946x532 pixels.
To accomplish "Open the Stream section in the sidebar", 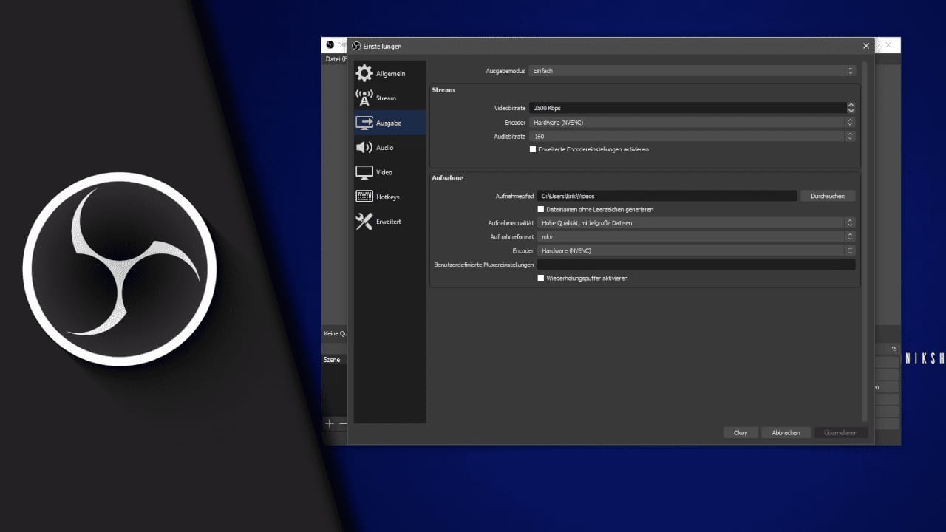I will [x=389, y=98].
